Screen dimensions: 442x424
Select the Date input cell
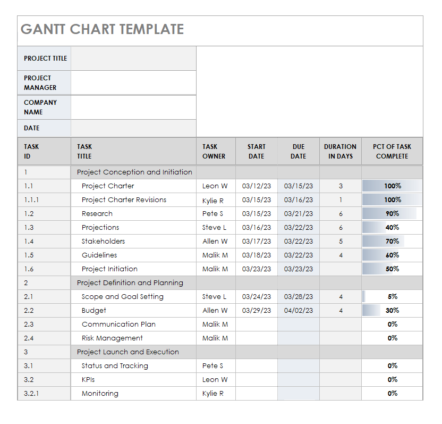[133, 128]
